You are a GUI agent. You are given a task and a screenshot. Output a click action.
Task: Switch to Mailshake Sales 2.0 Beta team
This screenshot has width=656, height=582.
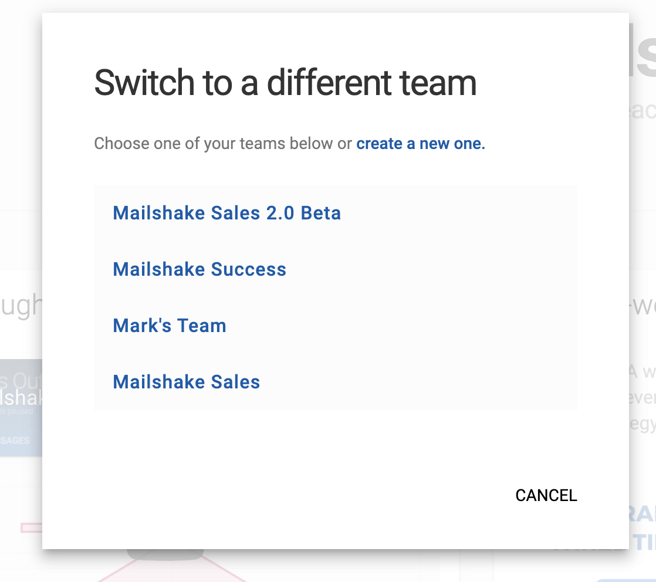226,213
